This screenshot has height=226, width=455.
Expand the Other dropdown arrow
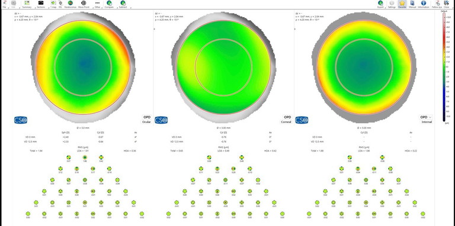[102, 8]
